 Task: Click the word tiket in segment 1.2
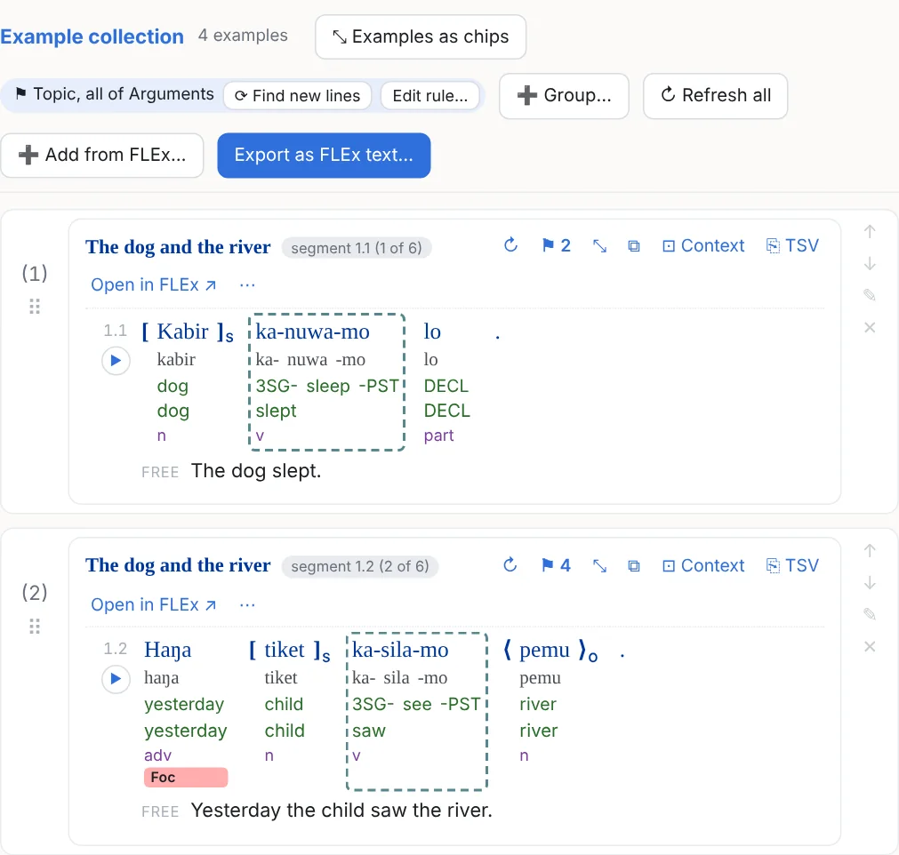(x=285, y=650)
